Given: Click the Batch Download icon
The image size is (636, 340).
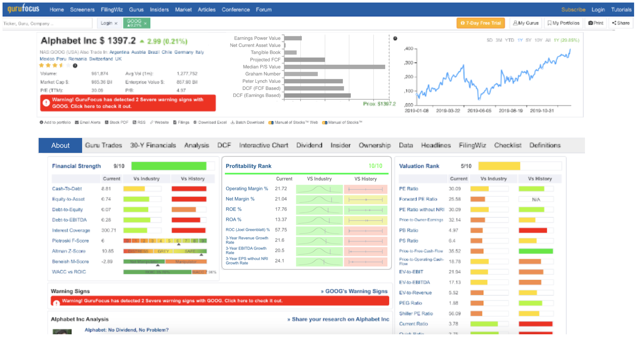Looking at the screenshot, I should 232,122.
